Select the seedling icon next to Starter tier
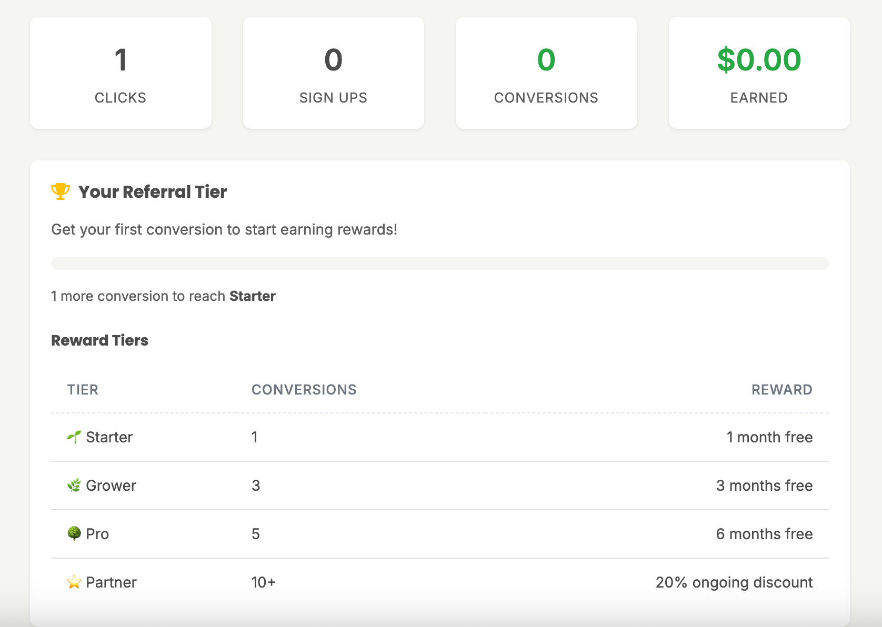The width and height of the screenshot is (882, 627). click(73, 437)
